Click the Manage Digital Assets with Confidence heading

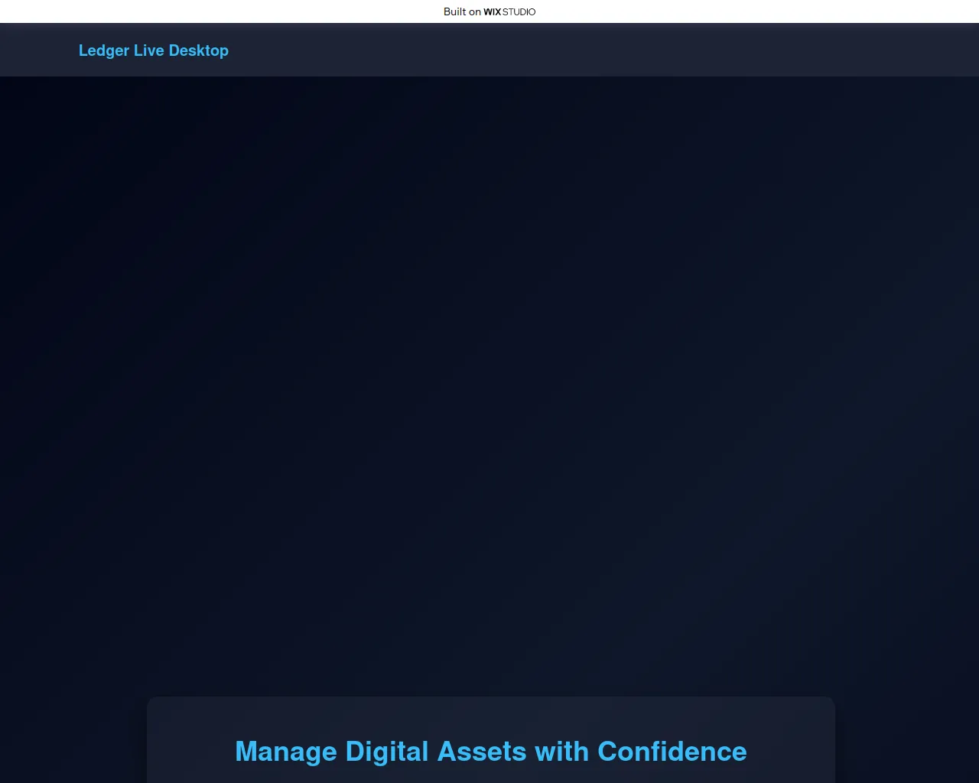[490, 752]
